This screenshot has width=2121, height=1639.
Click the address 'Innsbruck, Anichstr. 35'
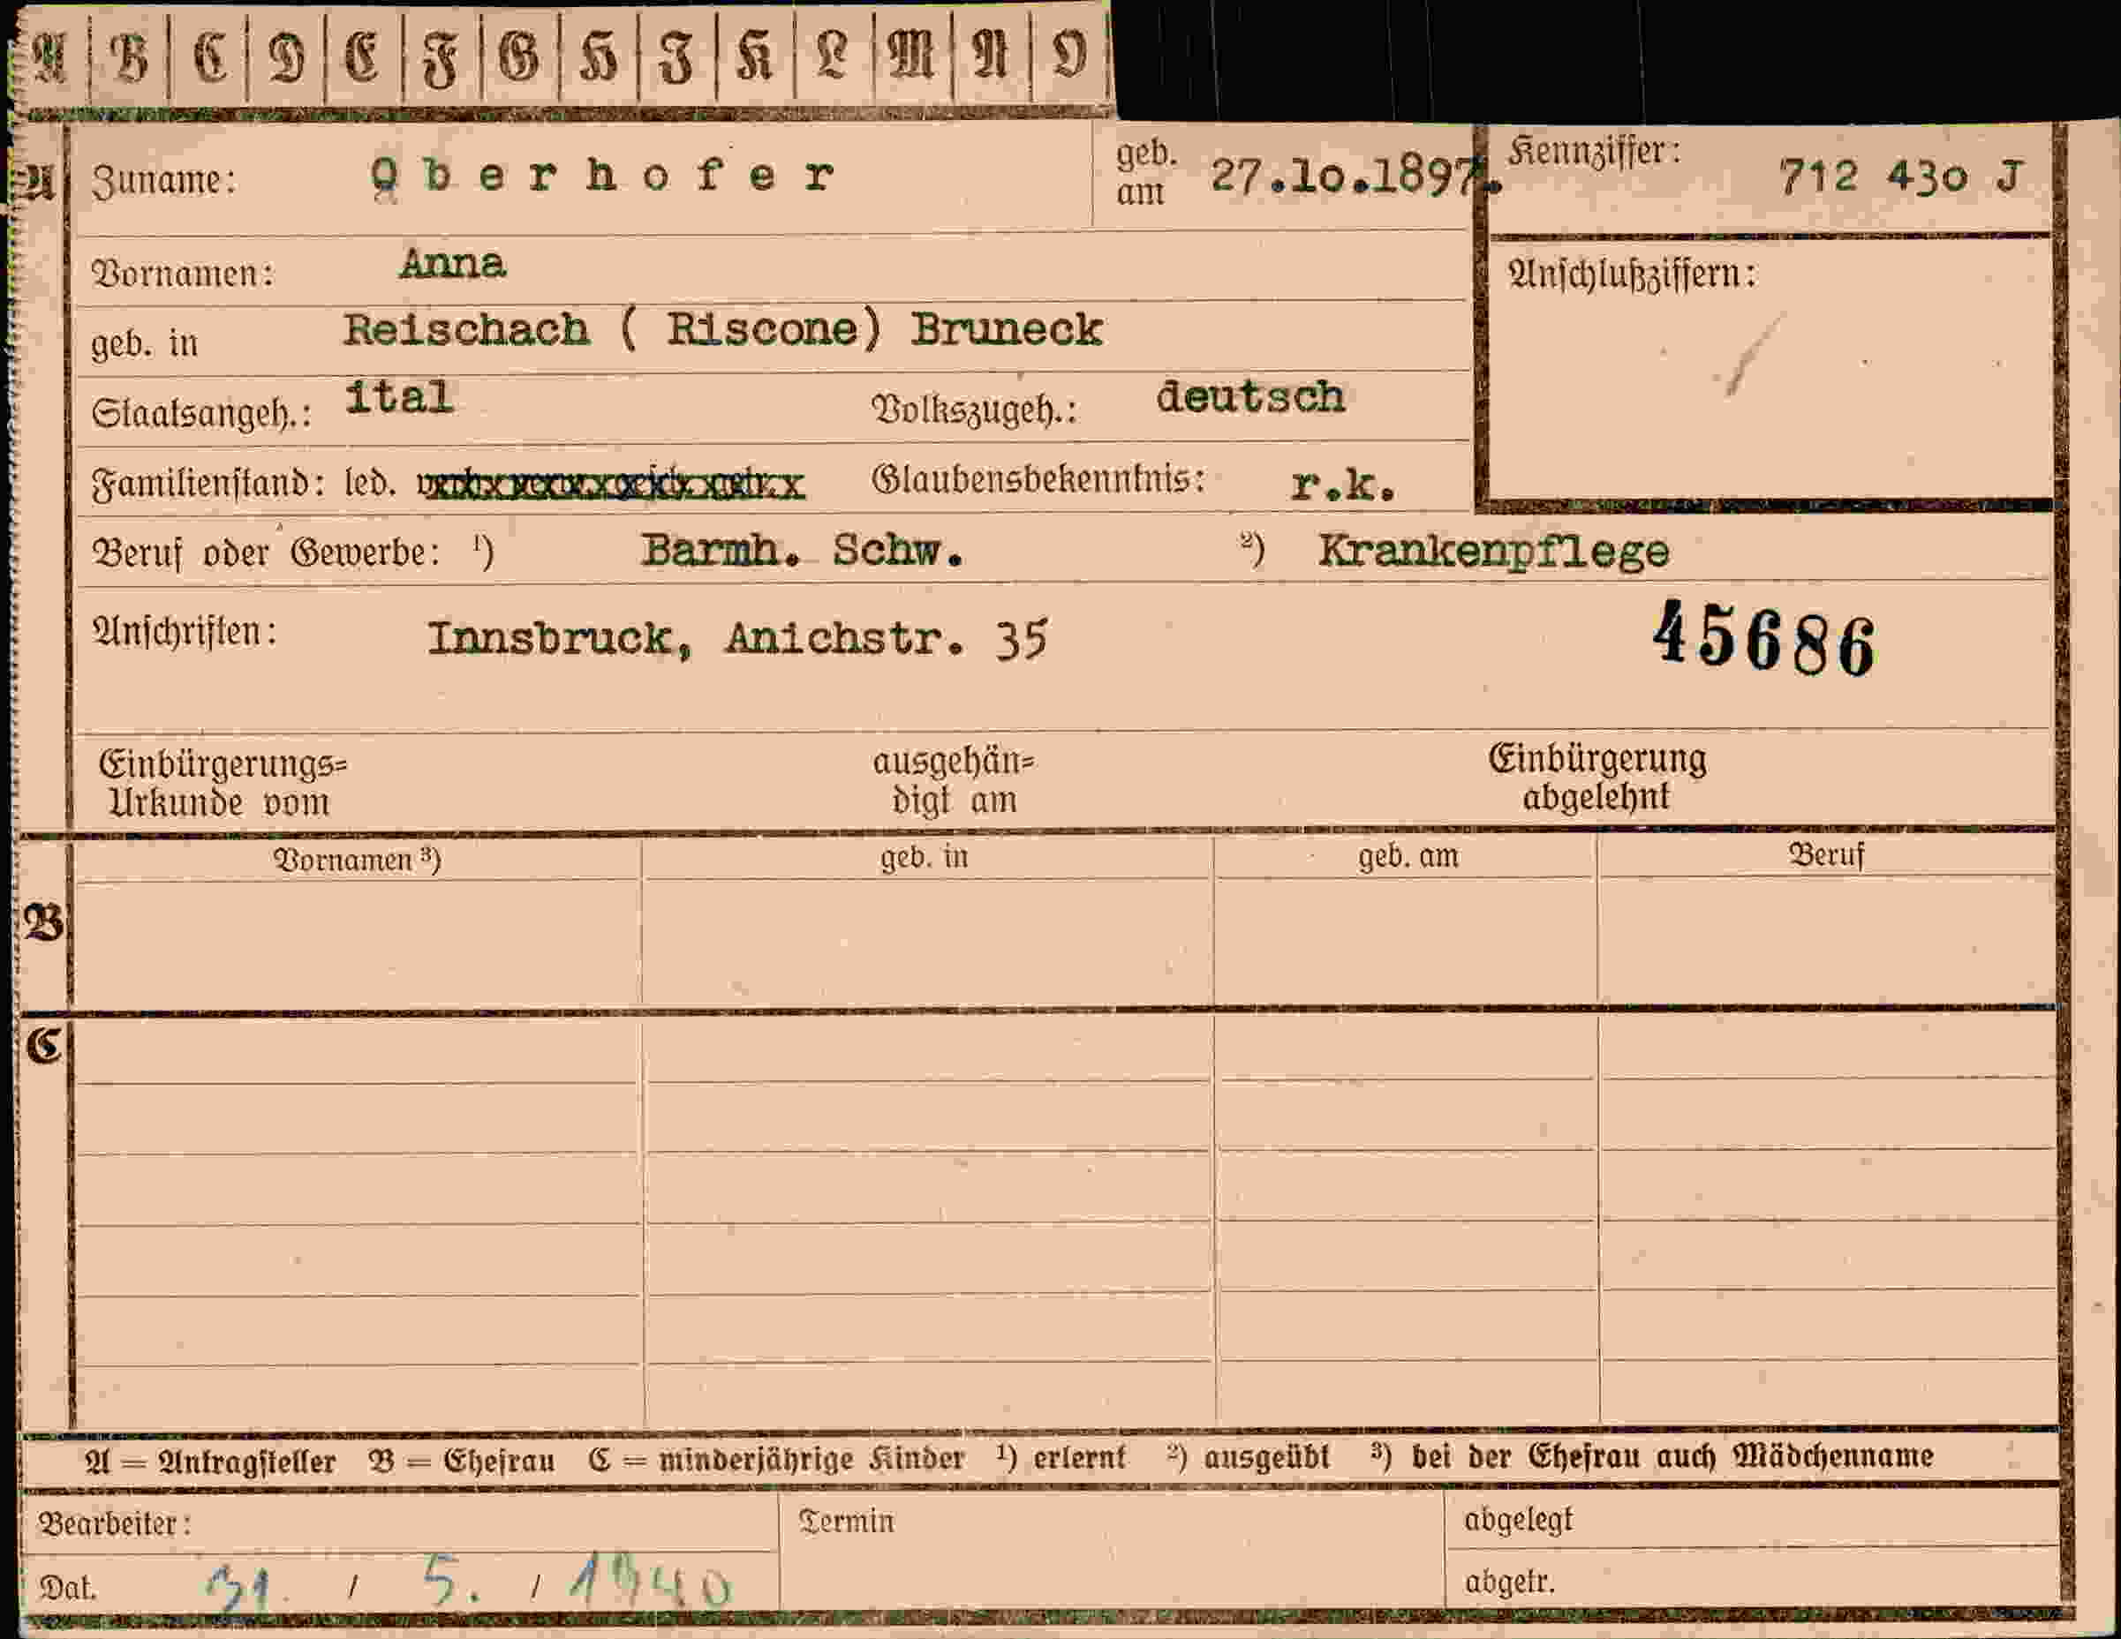click(x=738, y=640)
